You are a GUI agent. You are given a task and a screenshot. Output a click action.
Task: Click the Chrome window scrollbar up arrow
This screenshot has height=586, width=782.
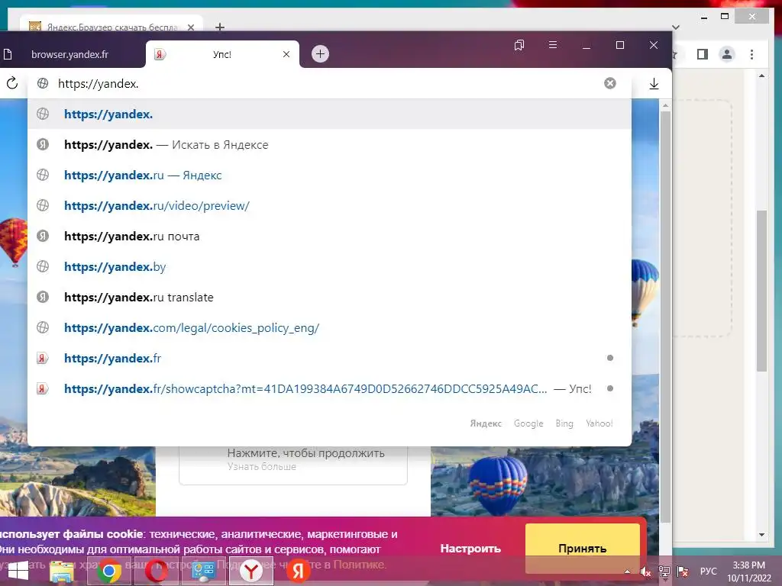(761, 76)
